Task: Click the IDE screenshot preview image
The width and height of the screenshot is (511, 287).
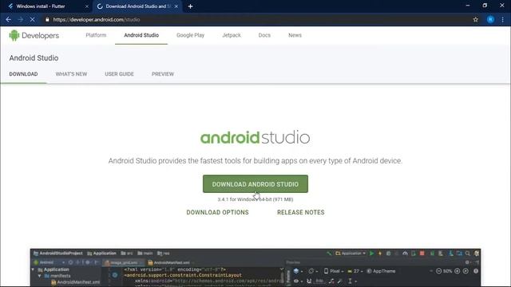Action: pos(255,268)
